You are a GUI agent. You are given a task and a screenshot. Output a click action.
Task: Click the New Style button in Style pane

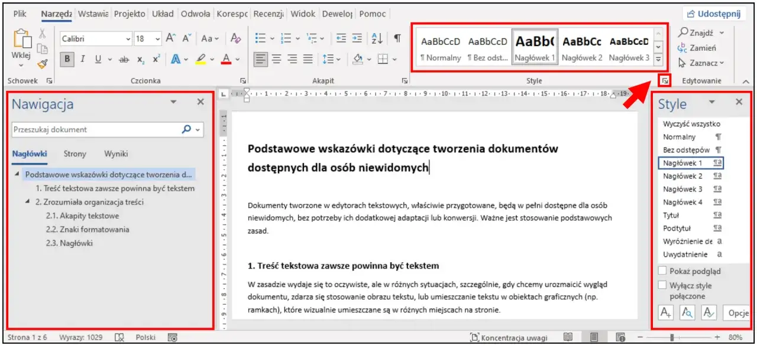click(x=666, y=312)
